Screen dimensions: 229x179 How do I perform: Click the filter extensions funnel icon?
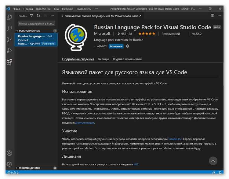click(x=31, y=16)
